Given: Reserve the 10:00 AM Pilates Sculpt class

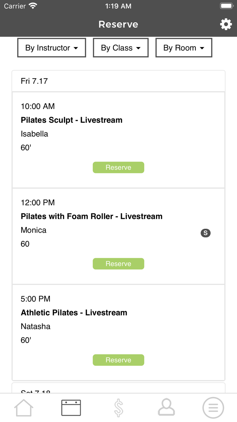Looking at the screenshot, I should point(118,167).
